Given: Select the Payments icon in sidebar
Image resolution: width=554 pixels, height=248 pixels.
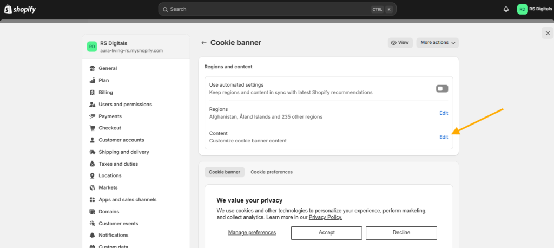Looking at the screenshot, I should 92,116.
